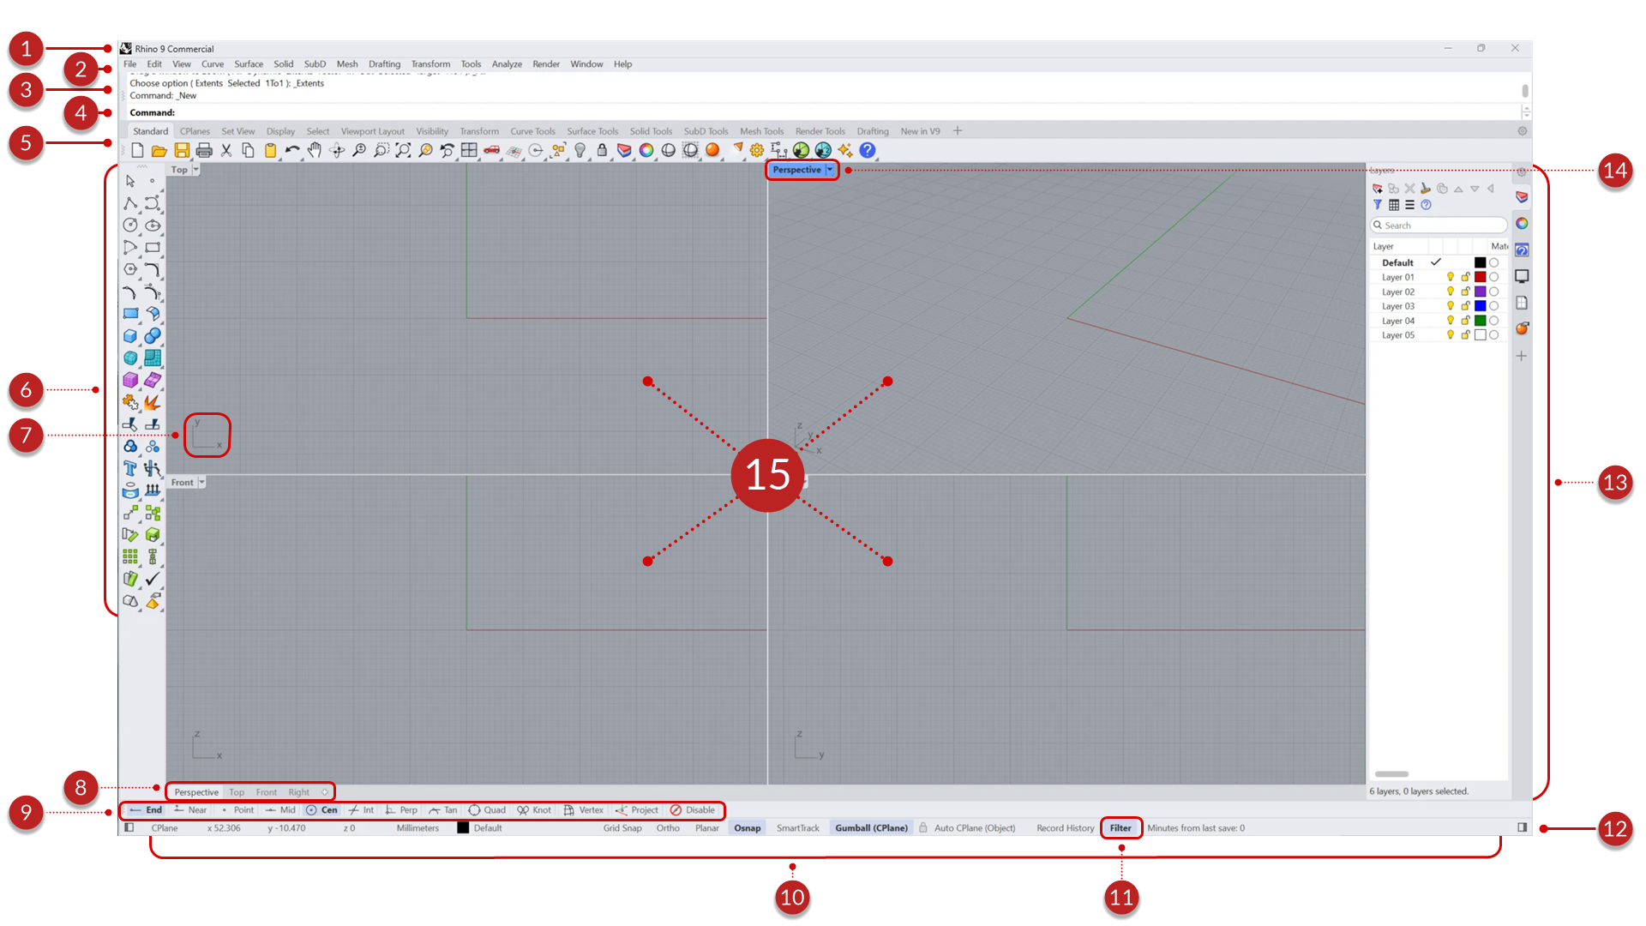
Task: Click the light bulb Hide objects icon
Action: (580, 151)
